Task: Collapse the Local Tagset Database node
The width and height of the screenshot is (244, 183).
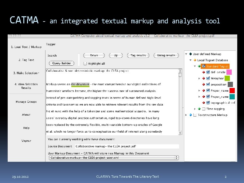Action: (x=191, y=60)
